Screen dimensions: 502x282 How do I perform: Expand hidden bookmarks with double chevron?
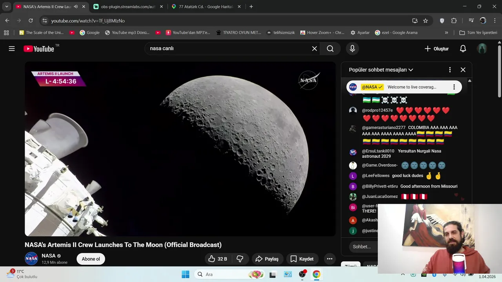pyautogui.click(x=446, y=33)
